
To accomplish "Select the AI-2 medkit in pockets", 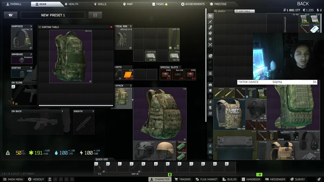I will [128, 75].
